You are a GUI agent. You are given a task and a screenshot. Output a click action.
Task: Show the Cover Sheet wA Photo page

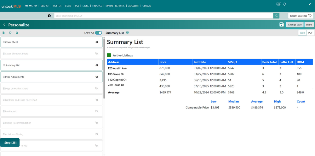(x=97, y=53)
